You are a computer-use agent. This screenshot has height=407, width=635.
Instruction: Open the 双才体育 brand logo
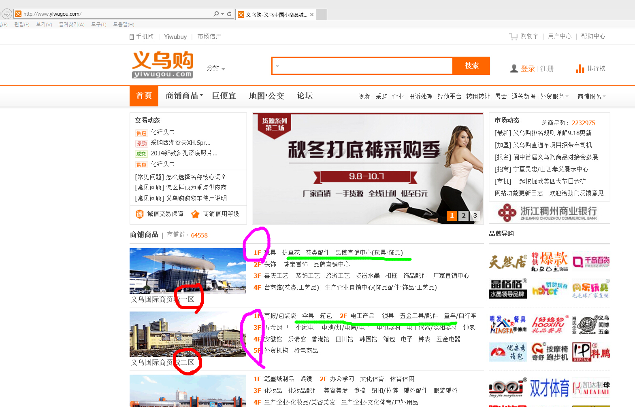click(550, 388)
